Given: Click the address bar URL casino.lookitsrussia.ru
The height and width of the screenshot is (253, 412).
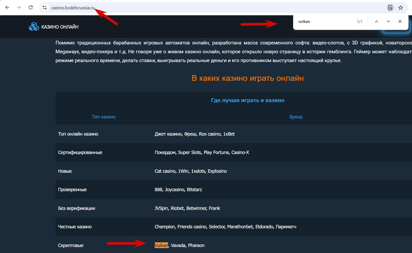Looking at the screenshot, I should pyautogui.click(x=73, y=8).
